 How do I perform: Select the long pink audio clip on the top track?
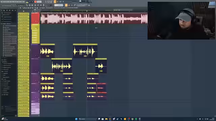tap(94, 18)
